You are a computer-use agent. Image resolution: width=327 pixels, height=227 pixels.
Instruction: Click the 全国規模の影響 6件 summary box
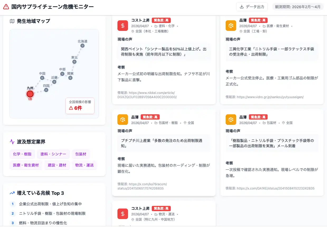[x=80, y=106]
